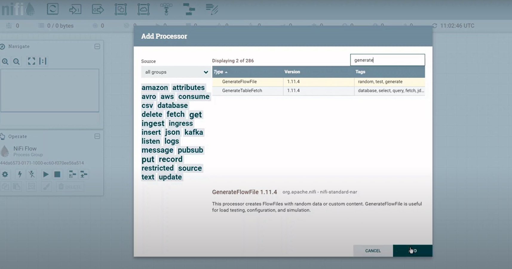Filter by the update tag

coord(170,177)
